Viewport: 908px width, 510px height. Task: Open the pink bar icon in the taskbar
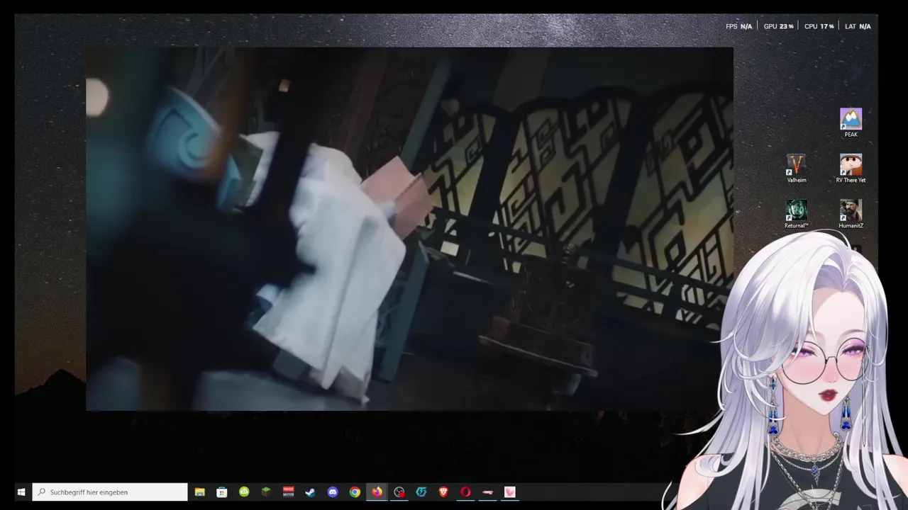click(487, 492)
